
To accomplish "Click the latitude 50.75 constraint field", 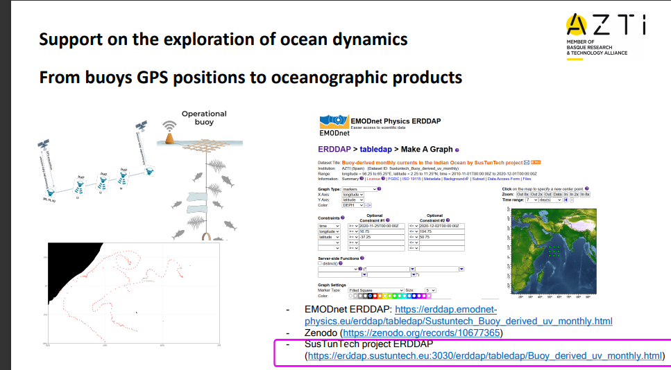I will click(x=442, y=237).
